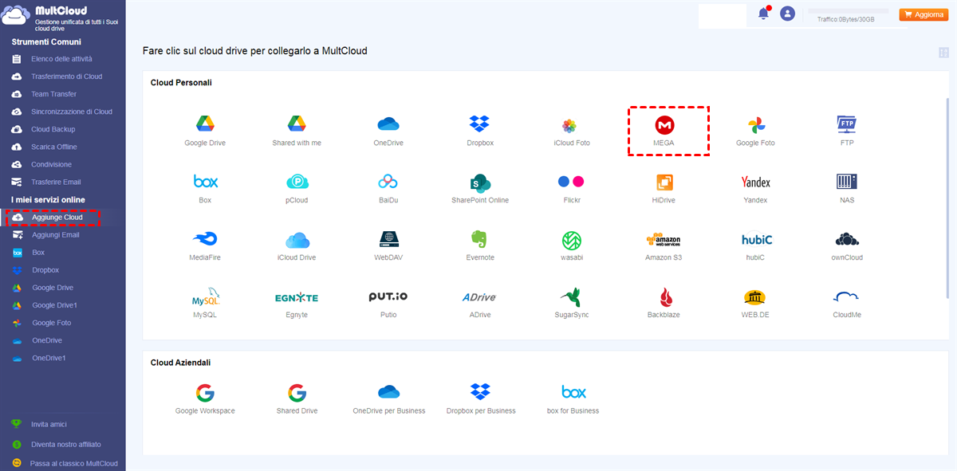Viewport: 957px width, 471px height.
Task: Select the pCloud icon
Action: (297, 182)
